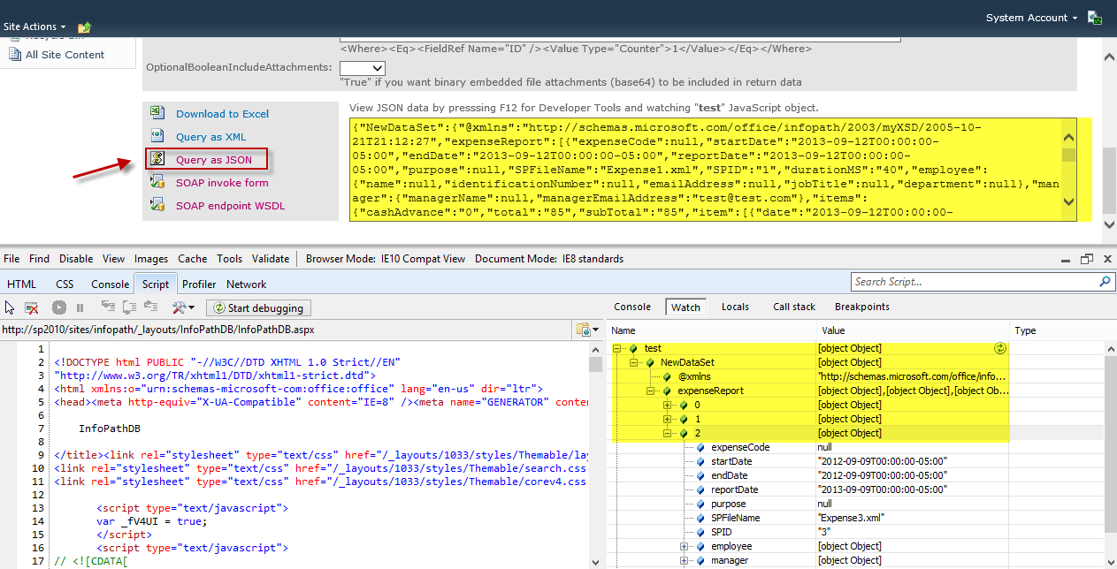This screenshot has height=569, width=1117.
Task: Collapse expenseReport item 2
Action: 667,433
